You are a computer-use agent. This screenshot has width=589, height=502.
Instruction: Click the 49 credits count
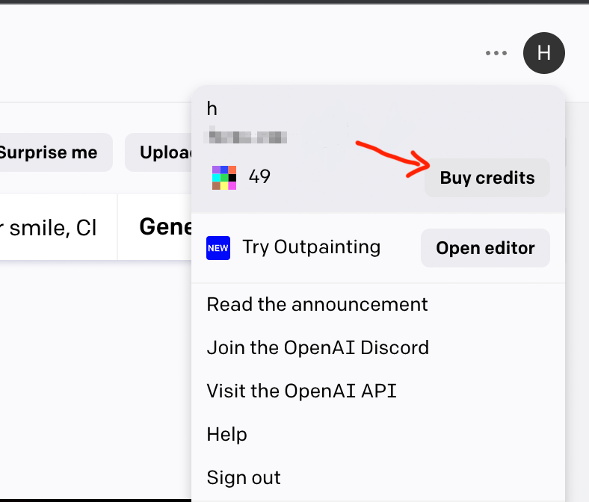[x=259, y=177]
